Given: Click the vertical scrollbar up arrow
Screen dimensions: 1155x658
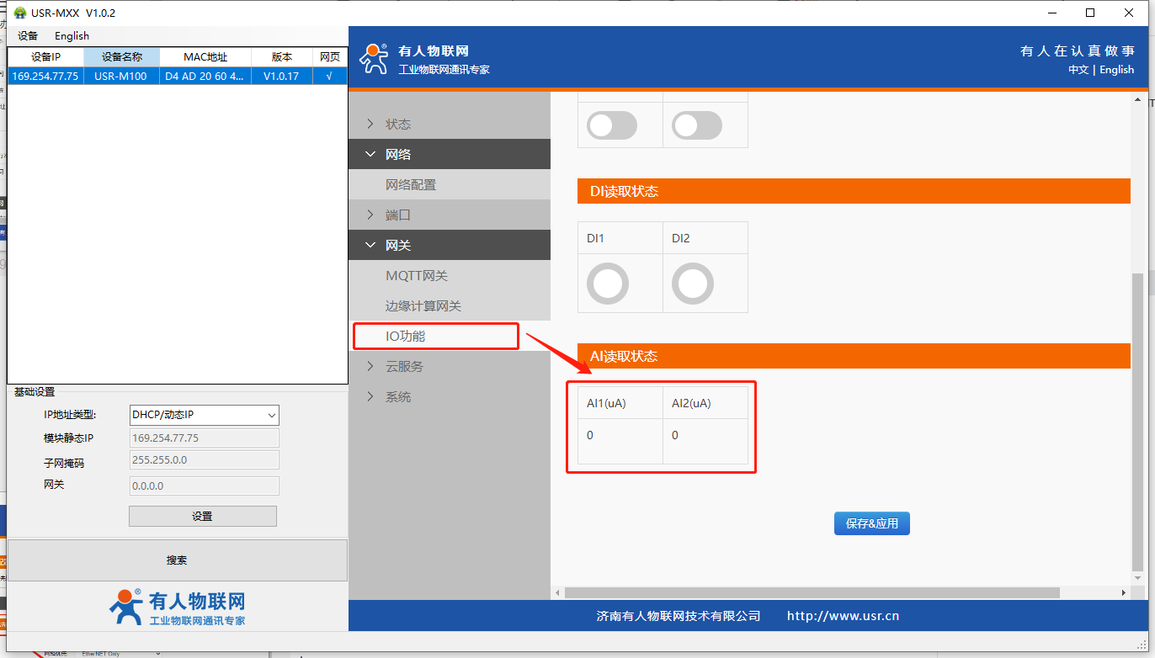Looking at the screenshot, I should tap(1137, 99).
